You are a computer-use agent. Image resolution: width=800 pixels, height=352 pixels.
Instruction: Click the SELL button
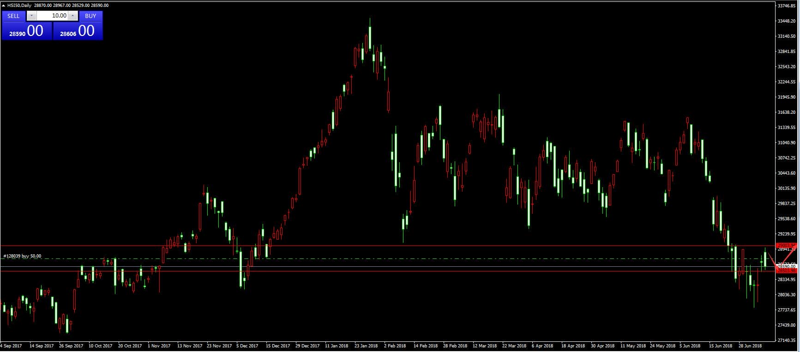coord(13,16)
